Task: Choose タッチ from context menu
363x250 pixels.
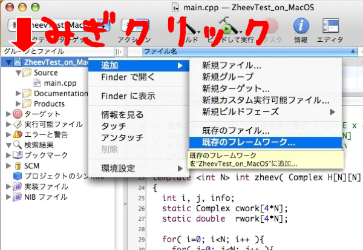Action: tap(139, 127)
